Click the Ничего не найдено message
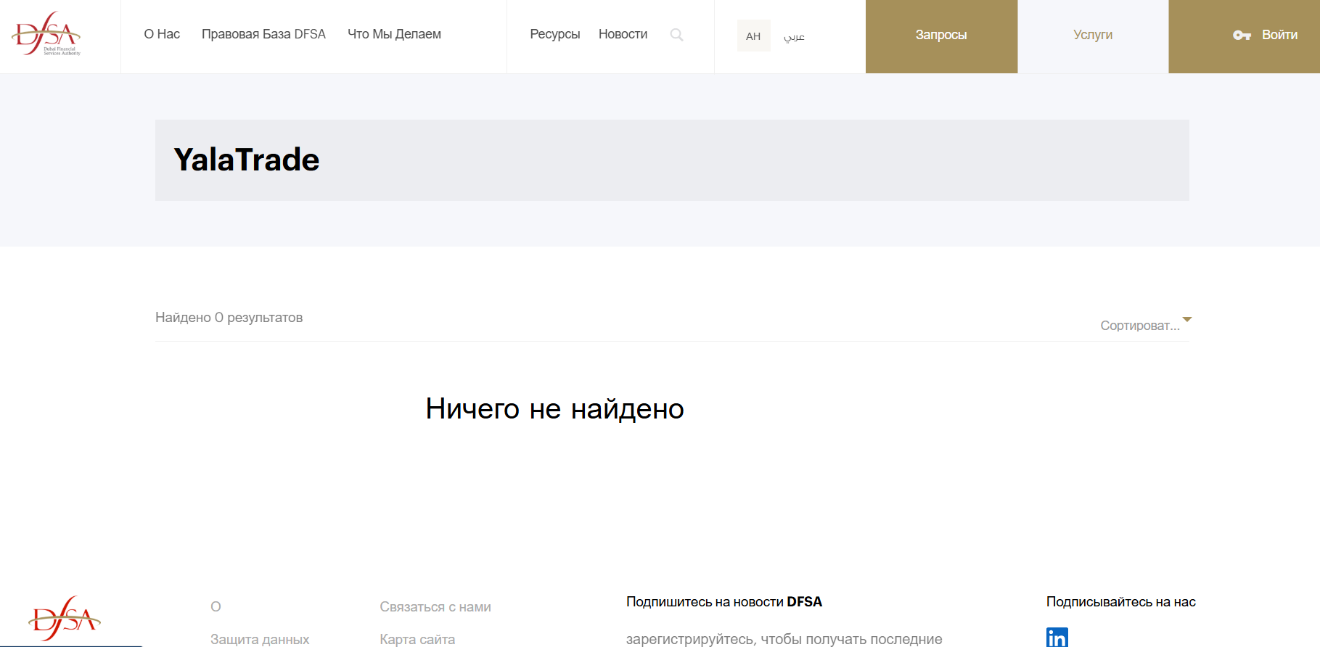Screen dimensions: 1320x647 pyautogui.click(x=554, y=409)
